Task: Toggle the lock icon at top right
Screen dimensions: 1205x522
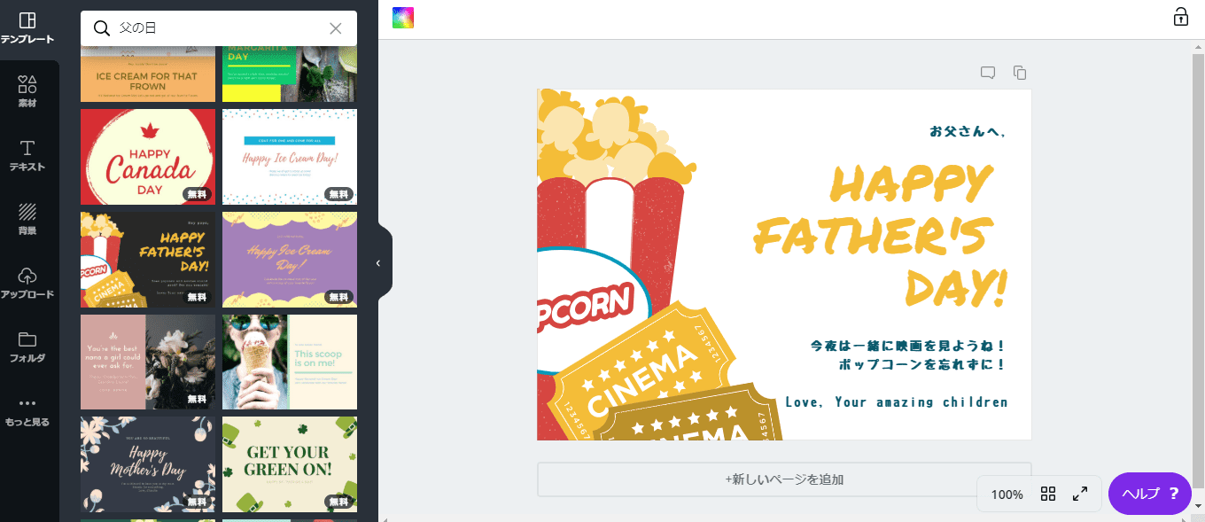Action: tap(1180, 17)
